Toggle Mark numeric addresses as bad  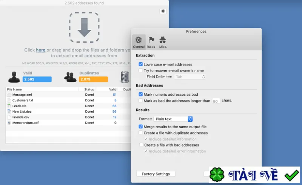pos(140,94)
